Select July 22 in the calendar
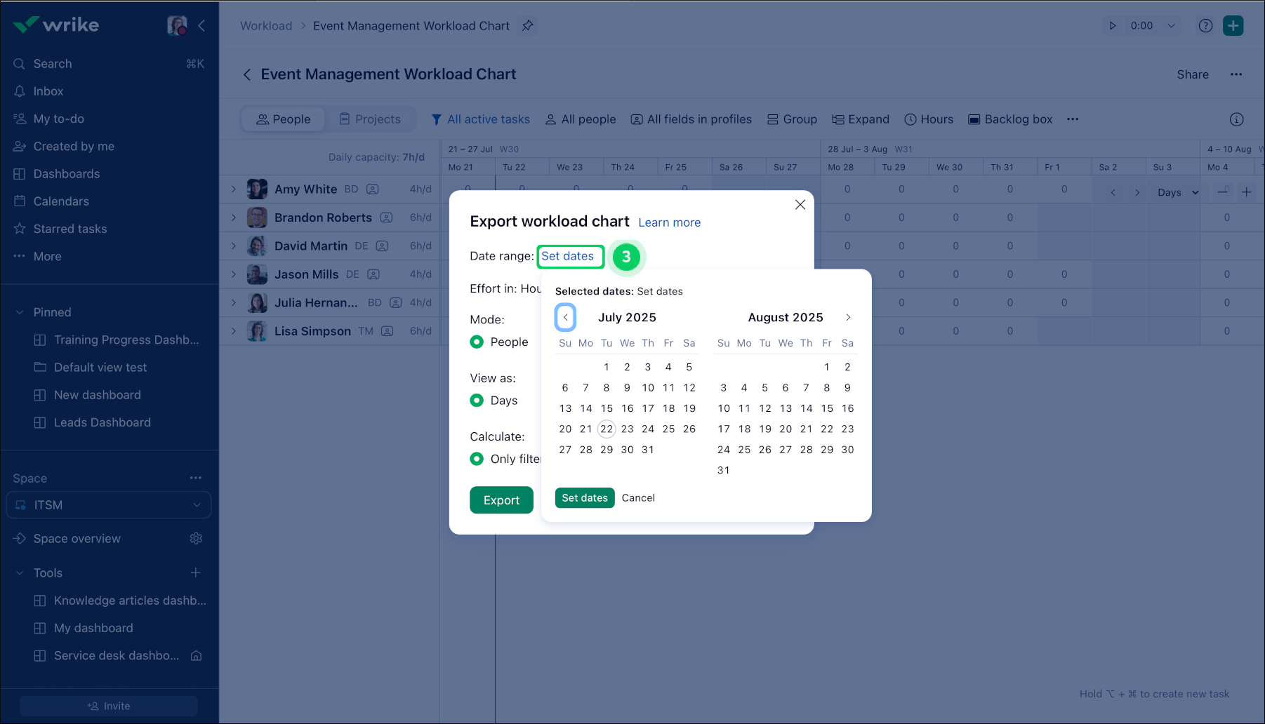The height and width of the screenshot is (724, 1265). tap(607, 429)
